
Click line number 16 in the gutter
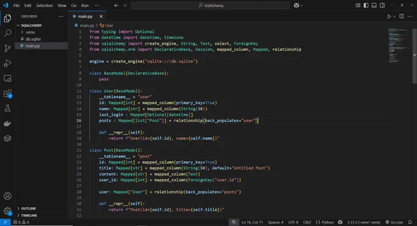pos(79,121)
